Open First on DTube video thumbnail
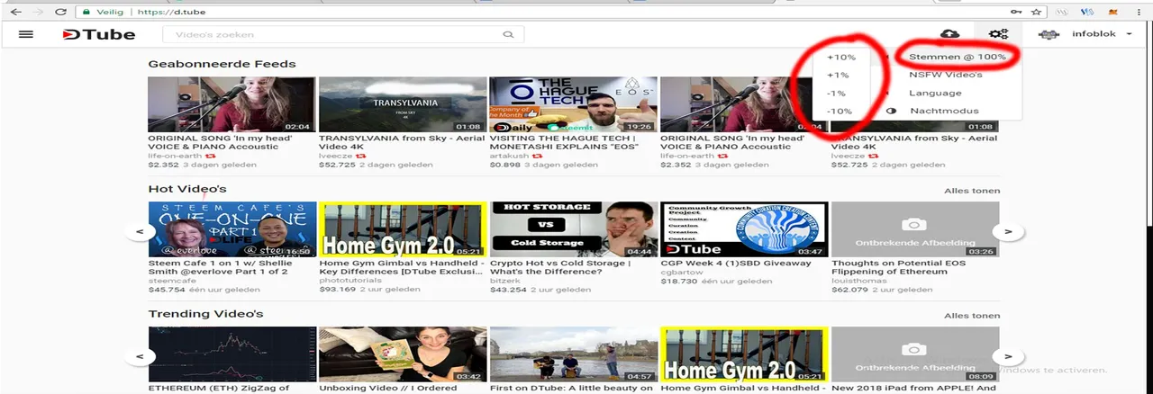This screenshot has height=394, width=1153. pos(573,354)
